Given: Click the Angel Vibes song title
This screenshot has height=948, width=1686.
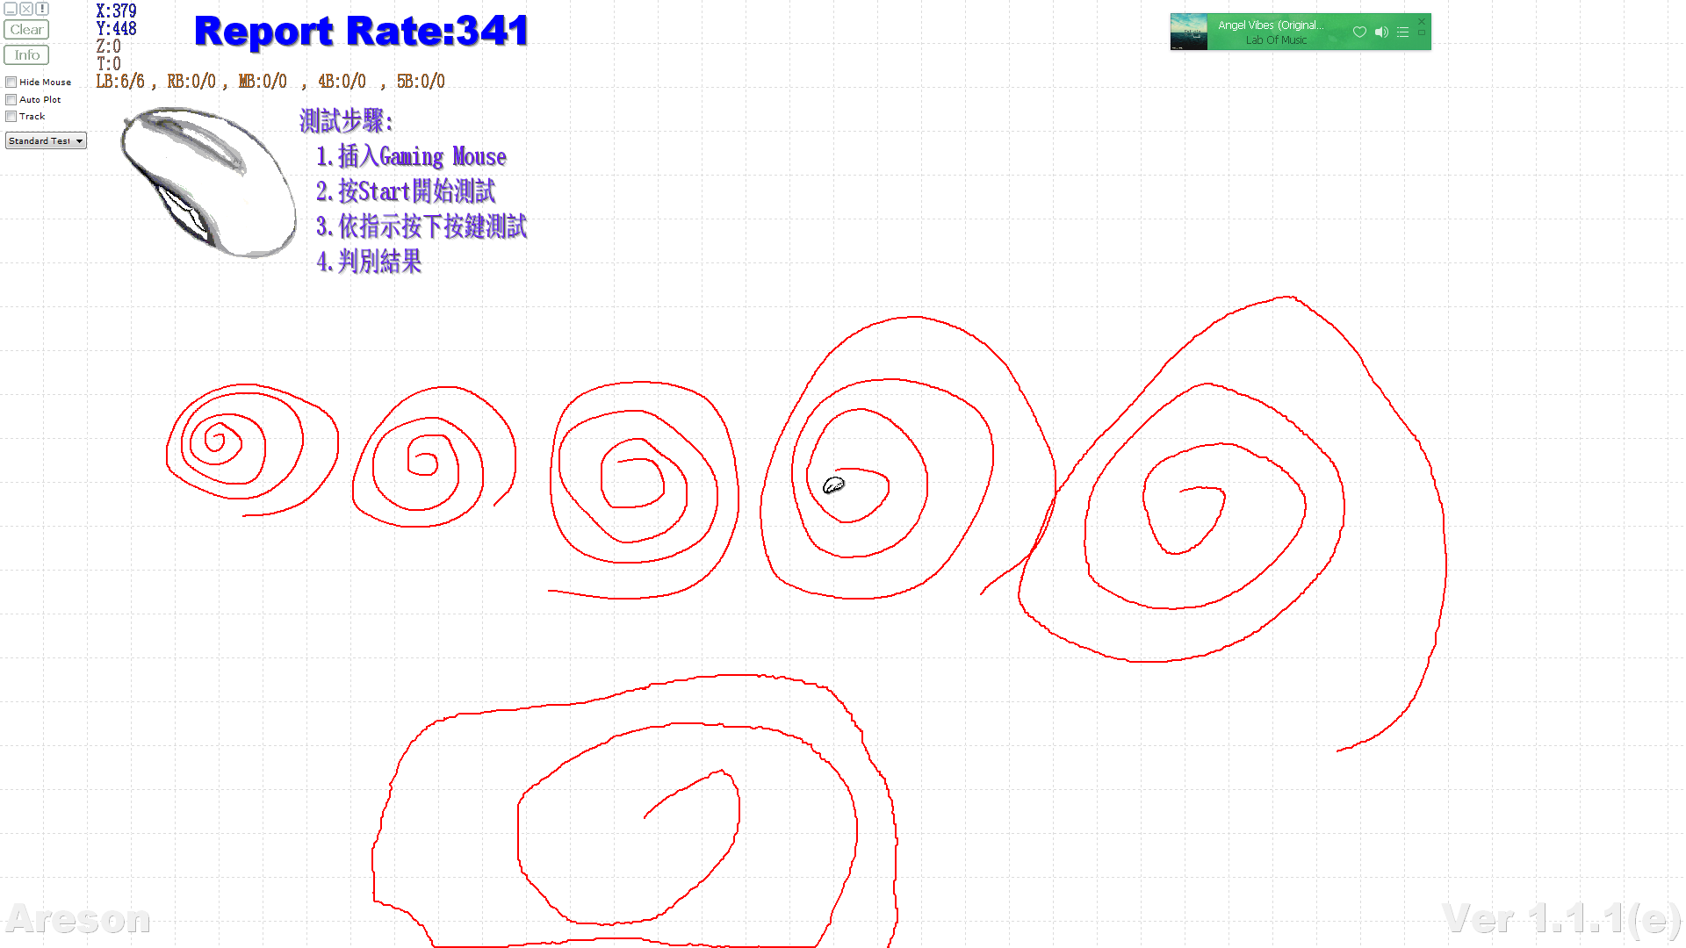Looking at the screenshot, I should coord(1271,25).
